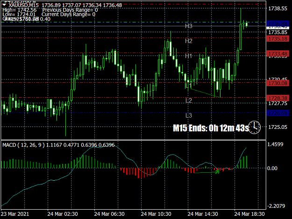
Task: Click the '24 Mar 18:30' time axis label
Action: (x=249, y=214)
